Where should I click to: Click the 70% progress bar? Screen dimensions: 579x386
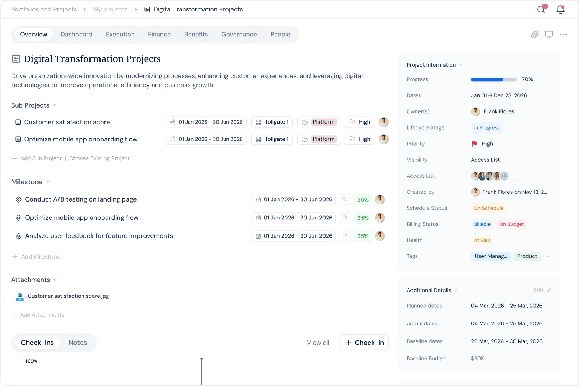tap(493, 79)
